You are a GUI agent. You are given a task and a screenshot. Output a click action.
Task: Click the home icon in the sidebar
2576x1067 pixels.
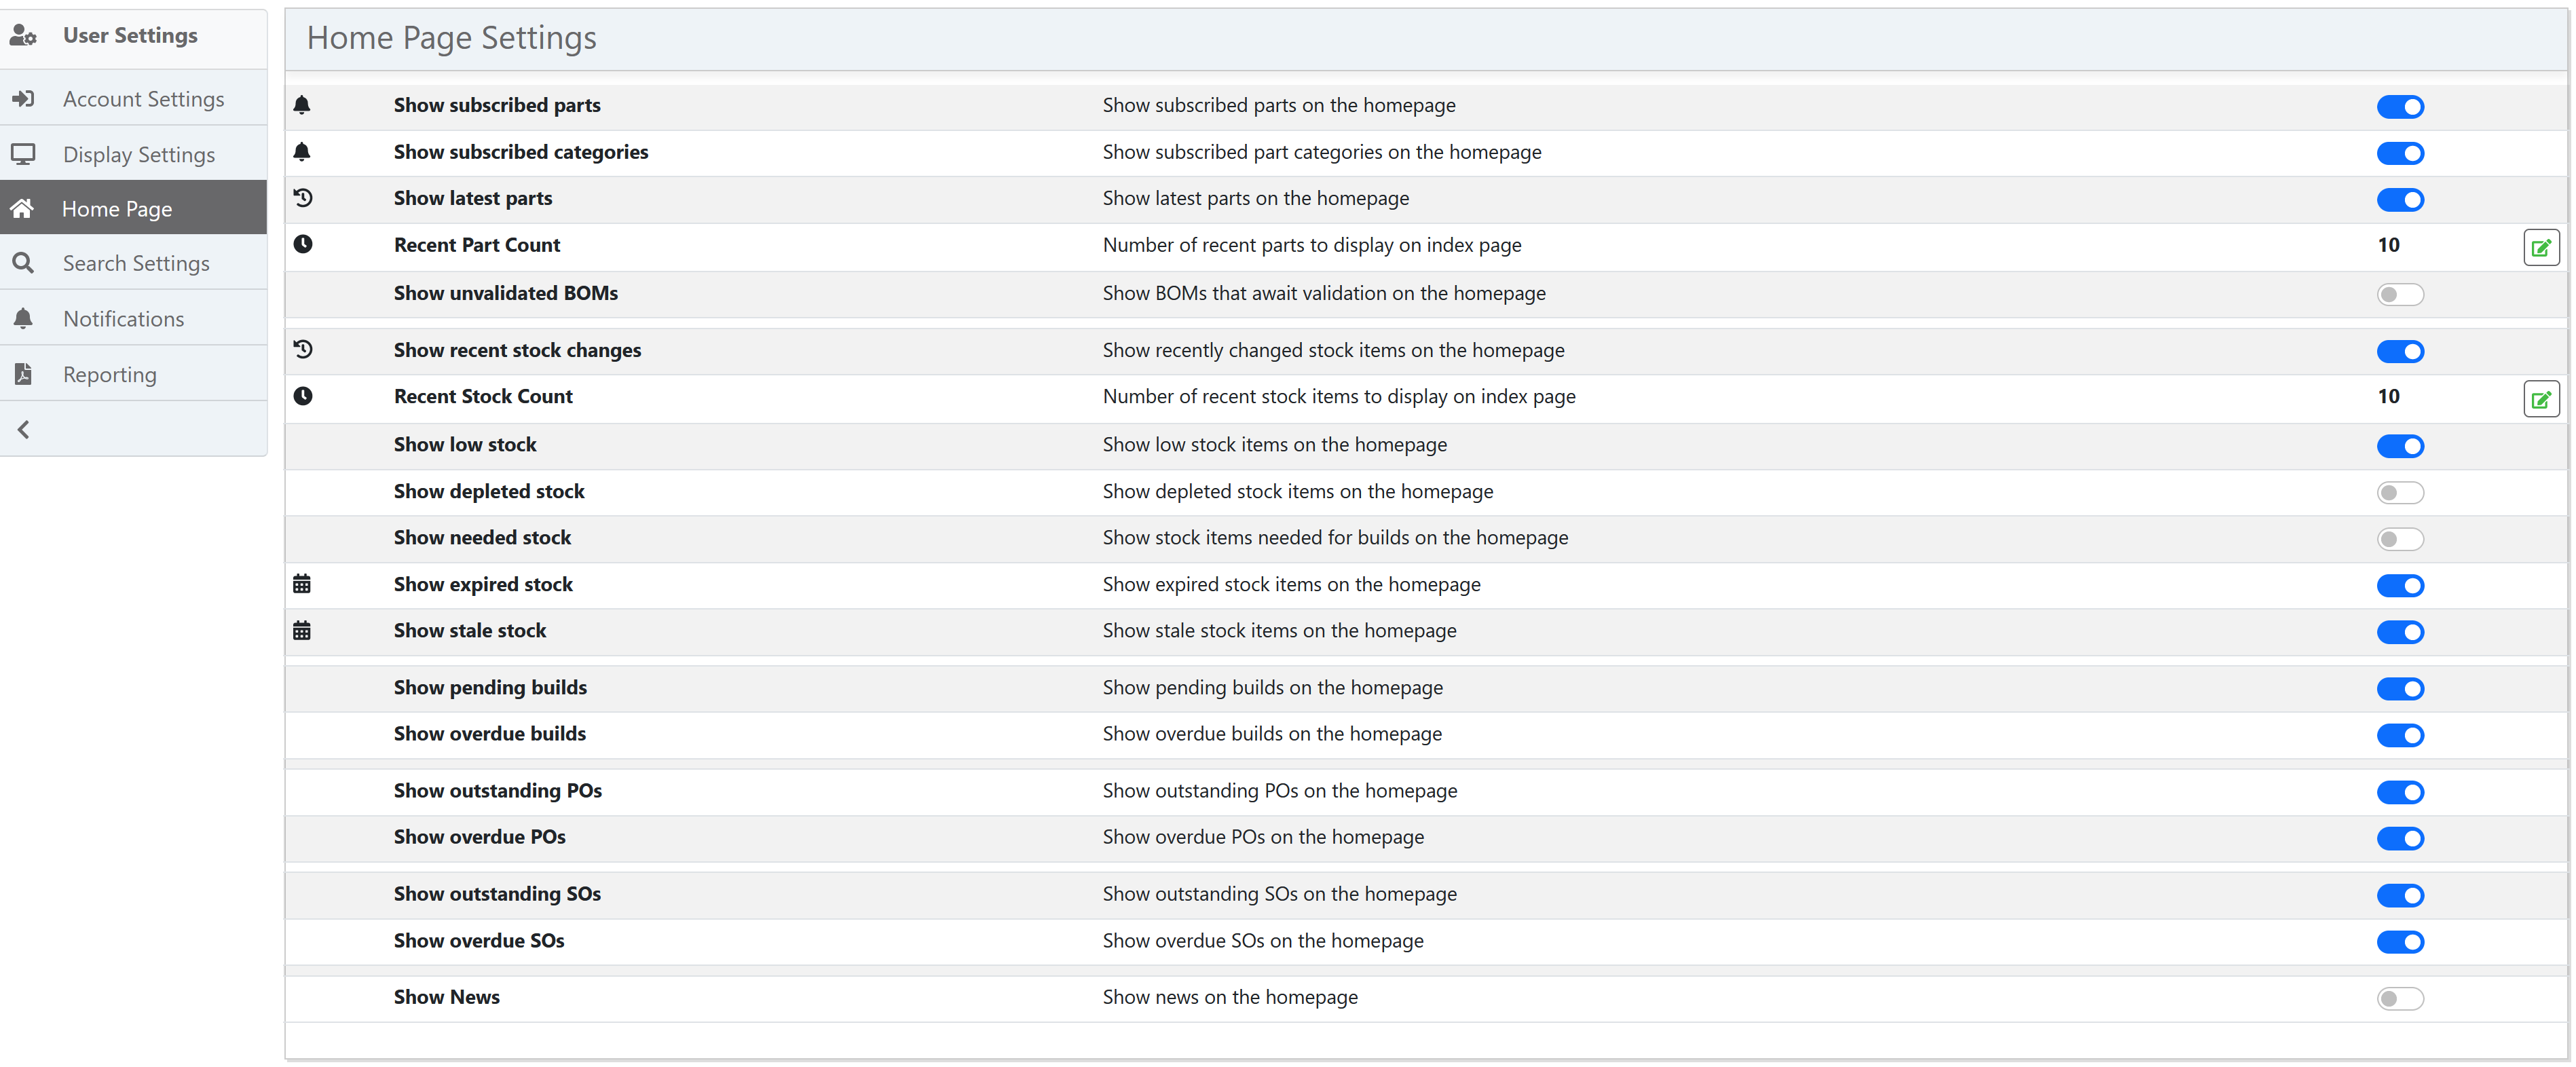coord(23,208)
